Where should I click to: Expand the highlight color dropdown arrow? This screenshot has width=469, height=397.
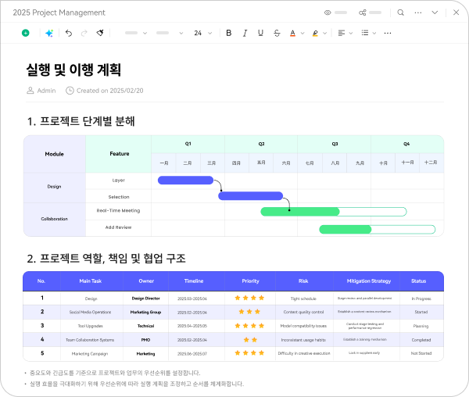point(325,33)
